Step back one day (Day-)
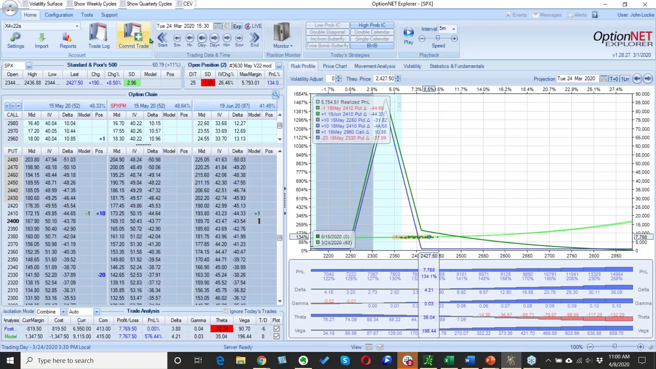 pyautogui.click(x=202, y=40)
